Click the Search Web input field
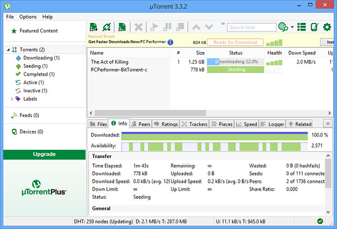The image size is (337, 229). click(x=252, y=27)
